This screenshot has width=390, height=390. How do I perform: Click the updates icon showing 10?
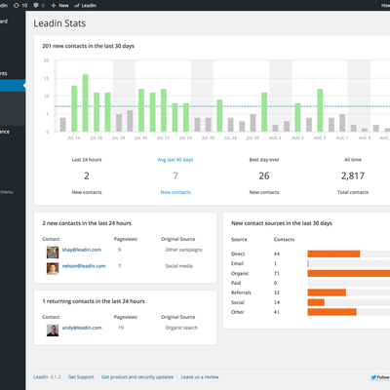coord(20,5)
